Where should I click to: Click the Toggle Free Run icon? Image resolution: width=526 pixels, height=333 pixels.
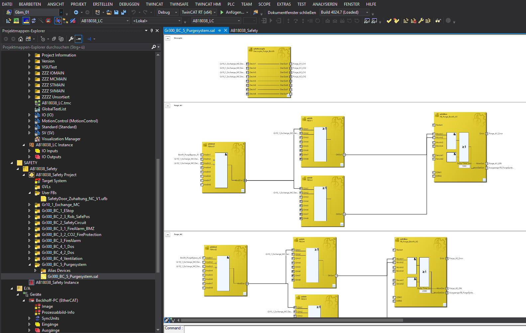point(48,21)
